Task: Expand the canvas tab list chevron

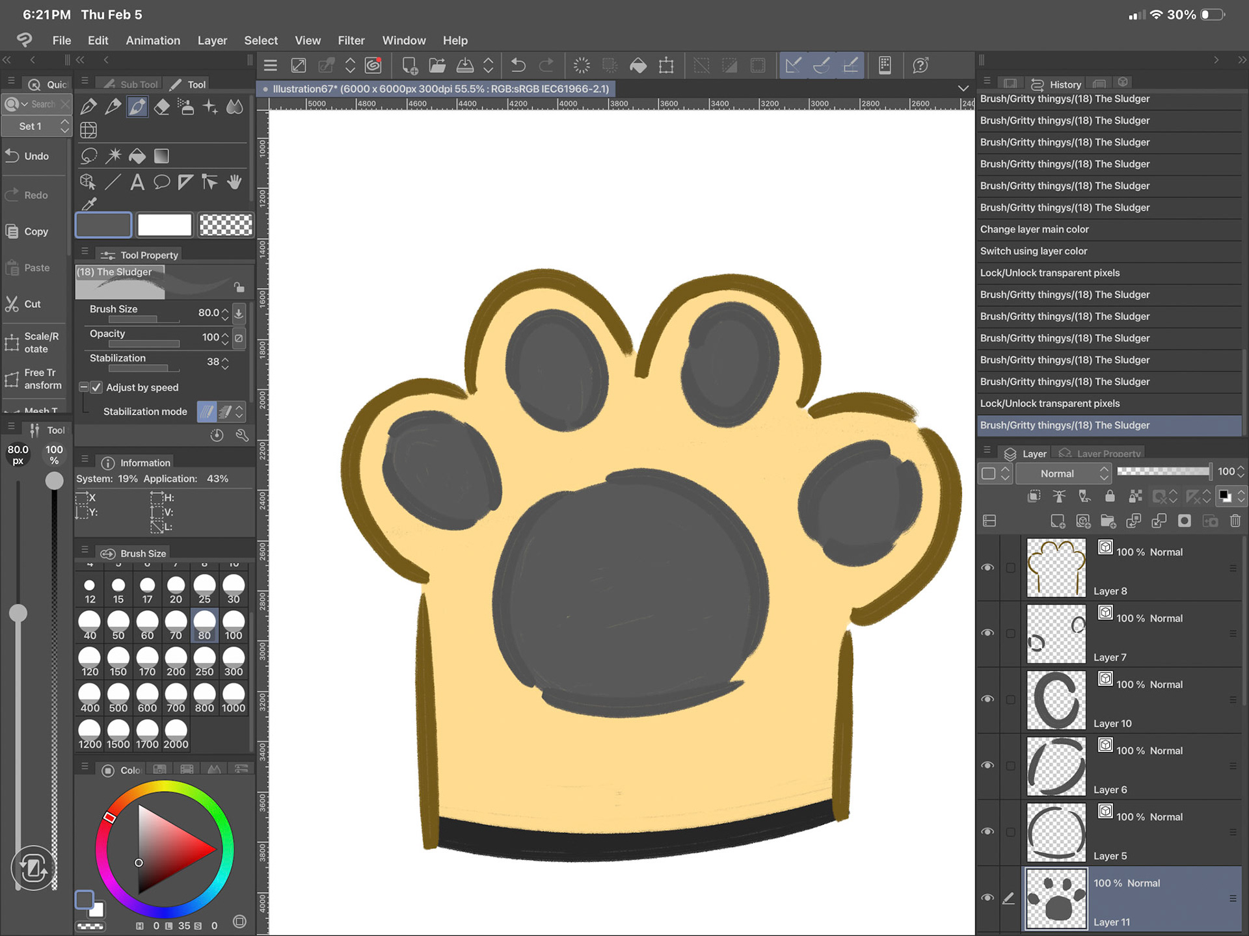Action: tap(963, 88)
